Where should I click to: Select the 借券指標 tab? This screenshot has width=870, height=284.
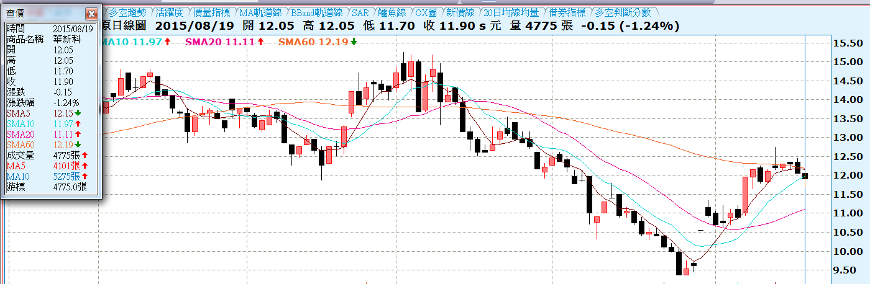click(x=566, y=12)
